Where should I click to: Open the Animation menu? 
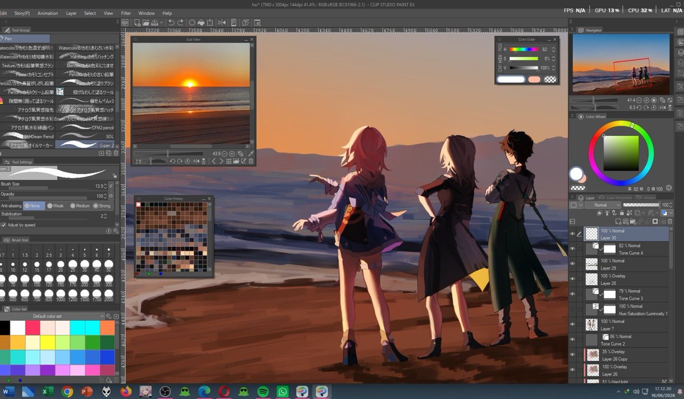(x=47, y=13)
